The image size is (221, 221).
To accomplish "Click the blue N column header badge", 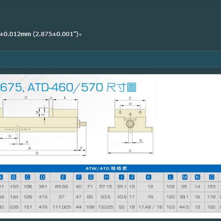I will pos(198,177).
